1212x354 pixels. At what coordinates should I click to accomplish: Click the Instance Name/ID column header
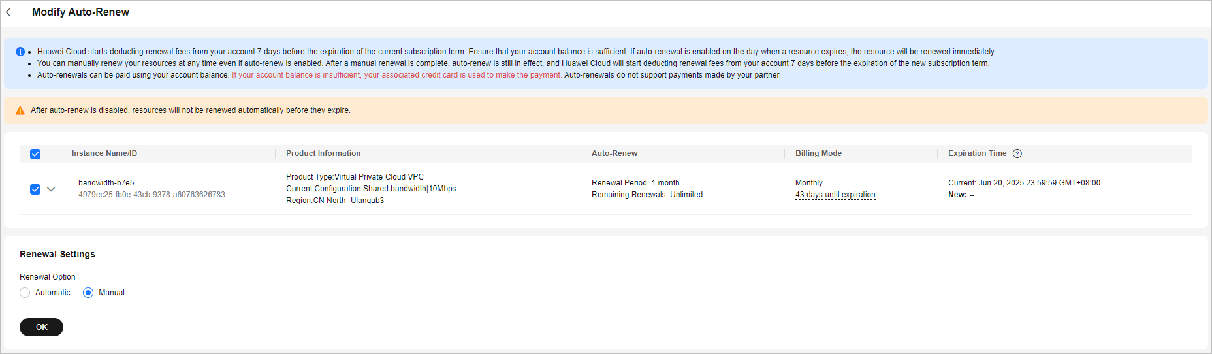click(104, 153)
